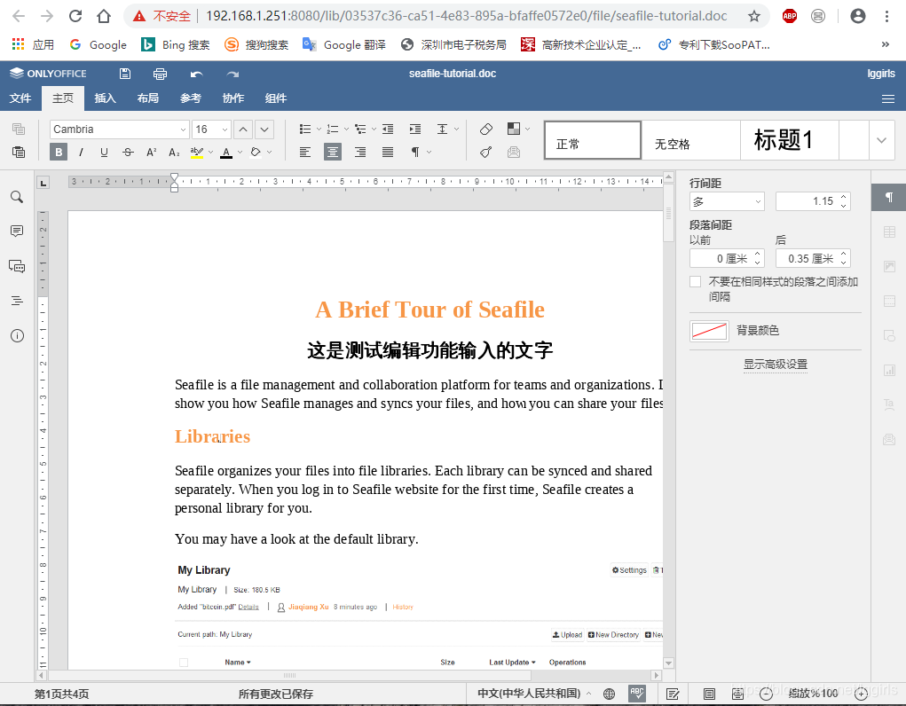
Task: Open the 文件 menu tab
Action: click(x=20, y=98)
